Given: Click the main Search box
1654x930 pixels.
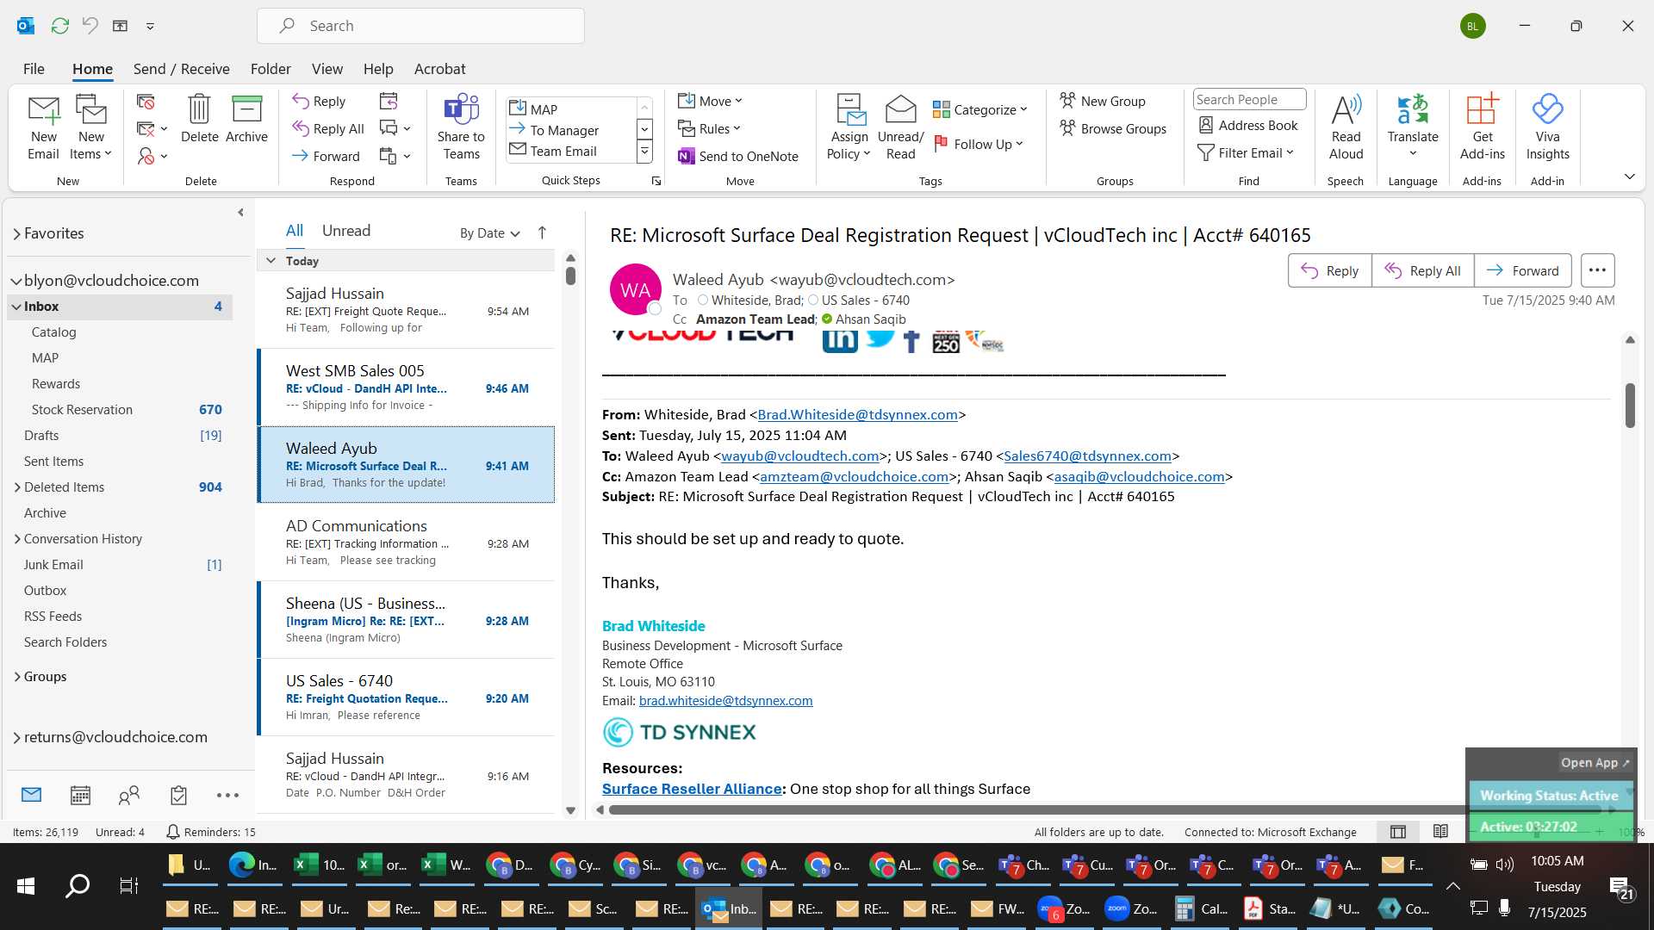Looking at the screenshot, I should tap(420, 26).
